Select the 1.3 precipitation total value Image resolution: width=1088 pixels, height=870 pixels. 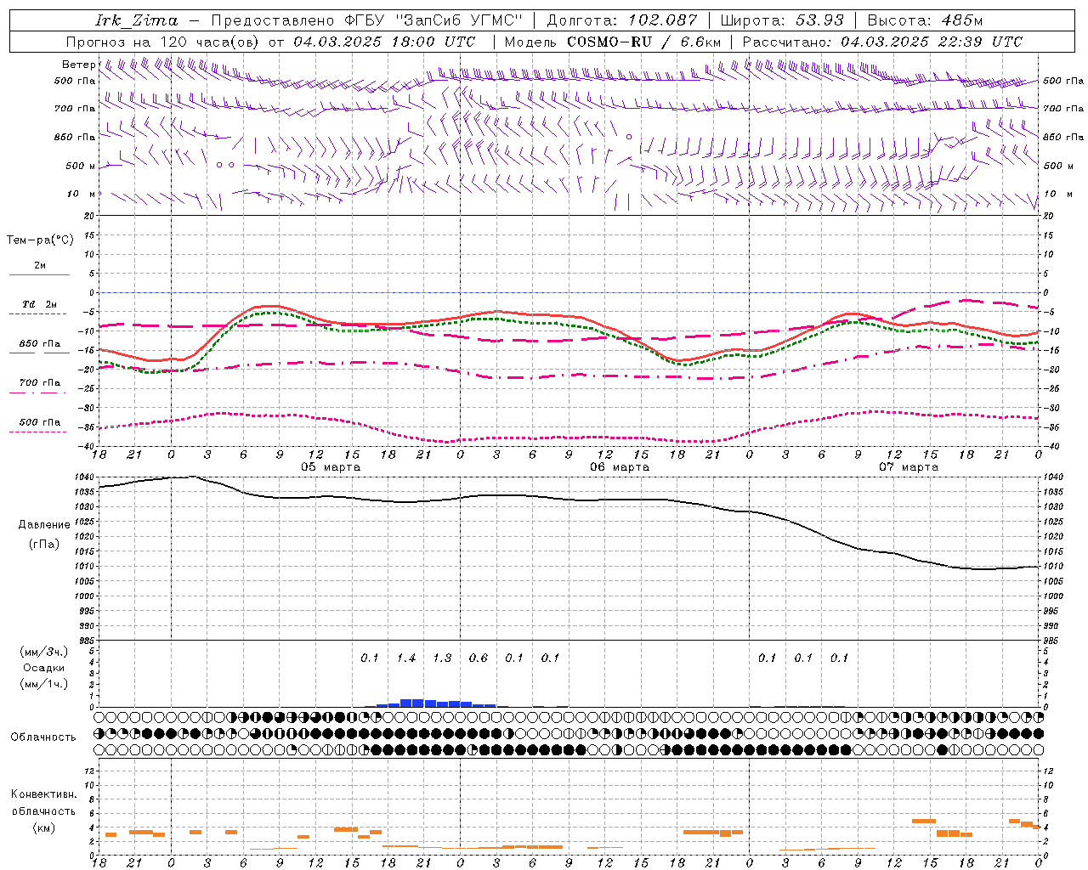442,658
